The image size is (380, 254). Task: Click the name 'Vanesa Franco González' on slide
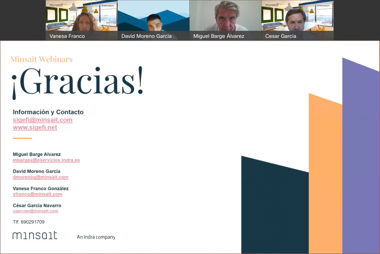click(x=41, y=189)
